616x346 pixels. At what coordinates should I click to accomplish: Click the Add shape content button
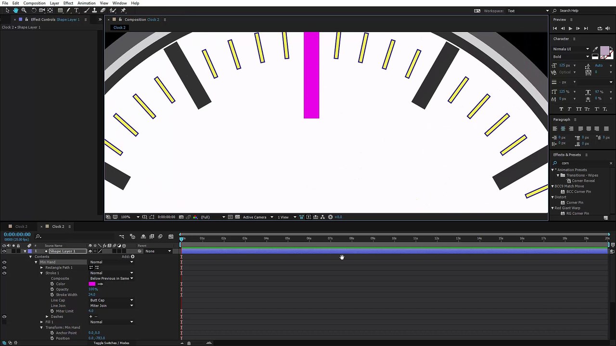(x=132, y=257)
